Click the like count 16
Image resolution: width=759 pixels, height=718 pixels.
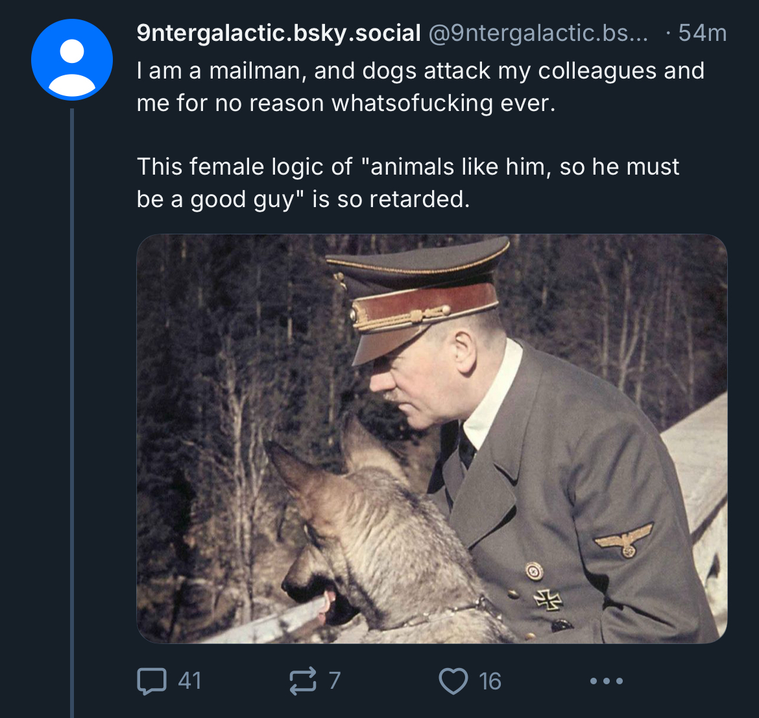pyautogui.click(x=490, y=681)
